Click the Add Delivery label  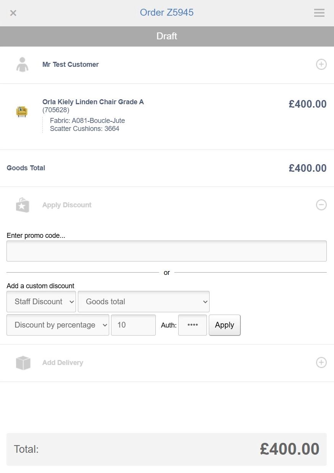[x=63, y=363]
